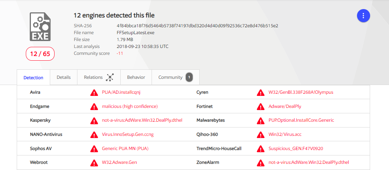Click the warning icon in Webroot row
The image size is (389, 170).
(x=94, y=163)
